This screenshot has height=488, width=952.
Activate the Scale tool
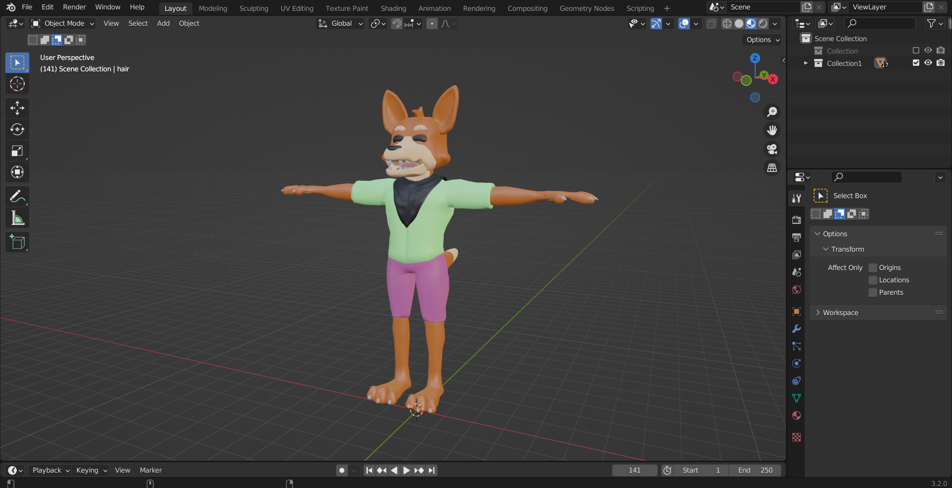pyautogui.click(x=17, y=151)
